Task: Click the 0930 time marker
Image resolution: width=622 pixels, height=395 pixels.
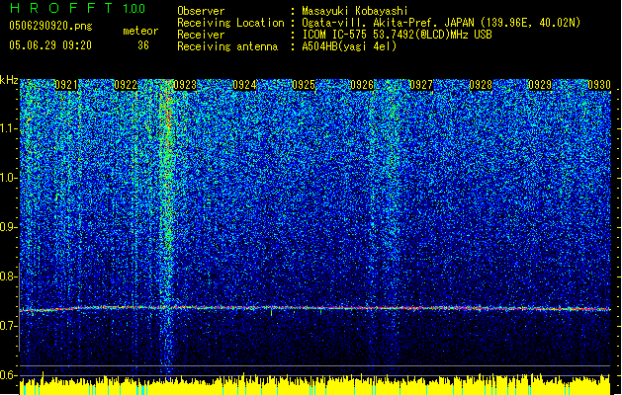Action: (599, 85)
